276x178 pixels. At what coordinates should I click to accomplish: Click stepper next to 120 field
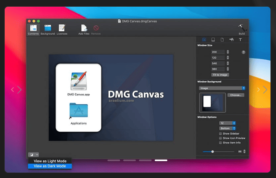(x=228, y=57)
